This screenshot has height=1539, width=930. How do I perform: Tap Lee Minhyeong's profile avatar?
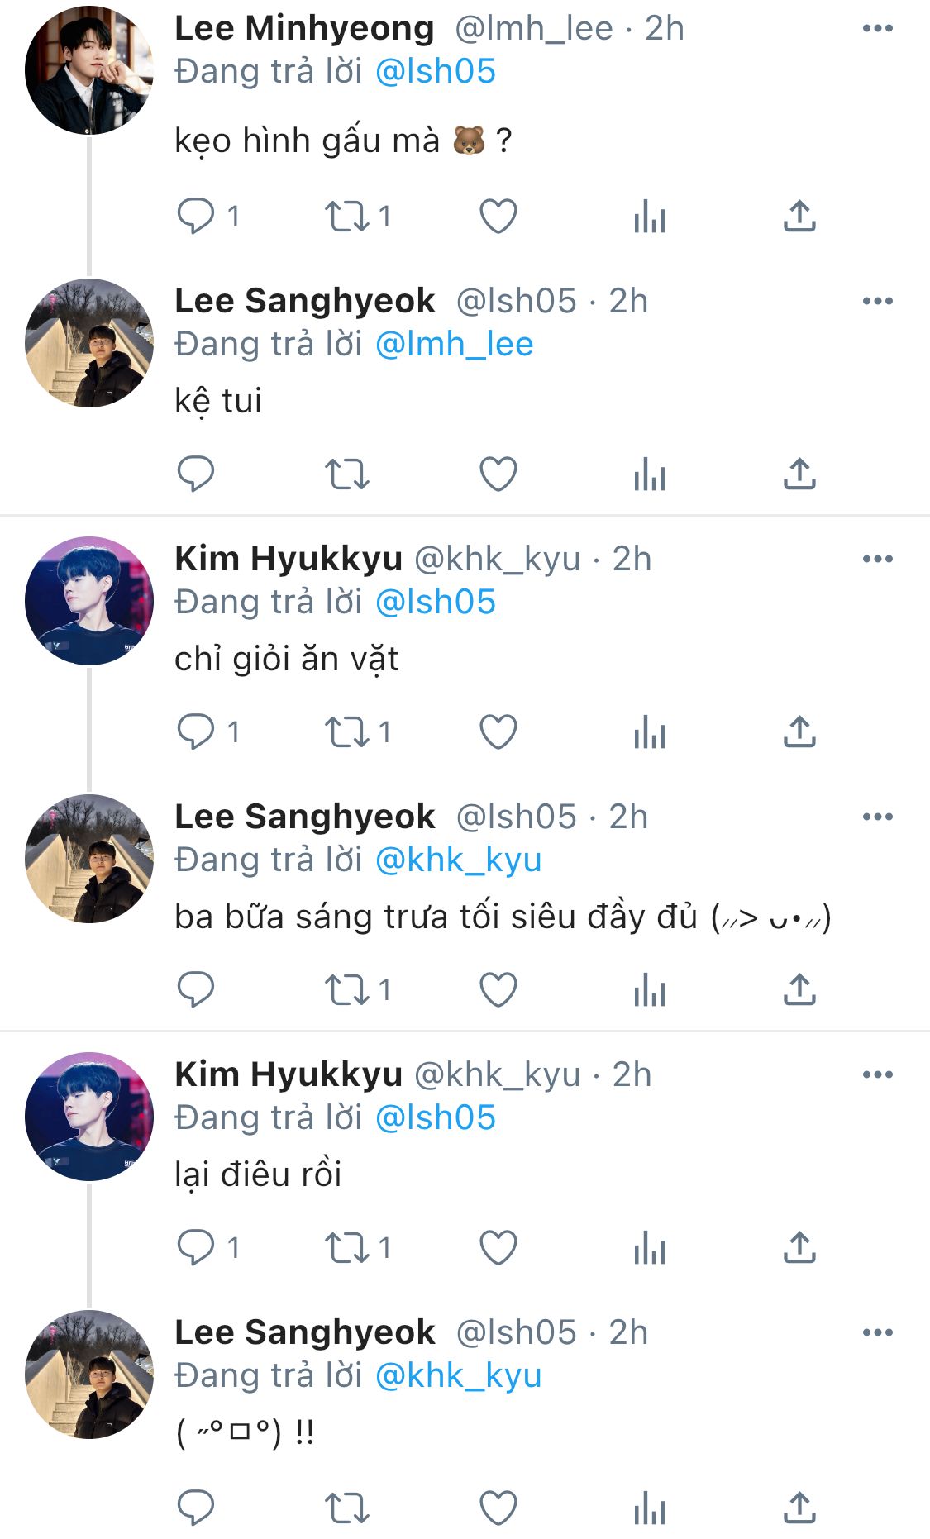pos(89,70)
